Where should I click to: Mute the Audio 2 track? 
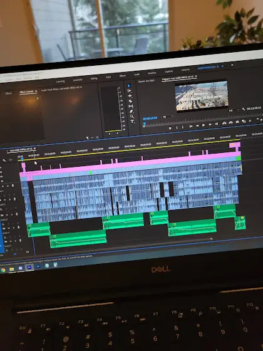click(5, 199)
